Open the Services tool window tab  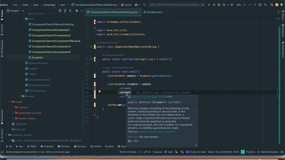(x=80, y=146)
